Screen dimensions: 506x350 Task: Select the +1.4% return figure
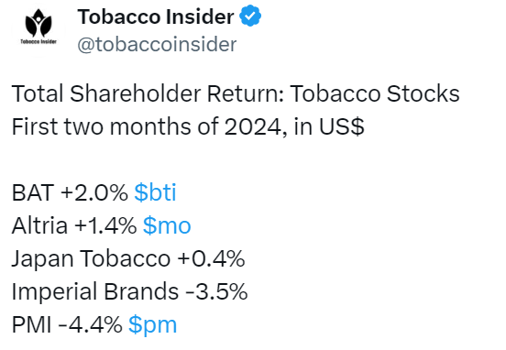105,225
